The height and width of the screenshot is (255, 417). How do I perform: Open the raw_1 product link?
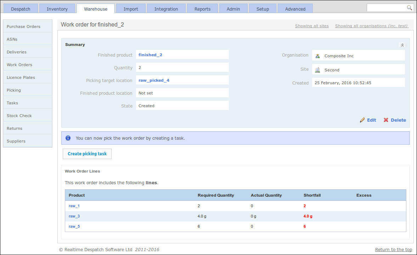point(74,206)
